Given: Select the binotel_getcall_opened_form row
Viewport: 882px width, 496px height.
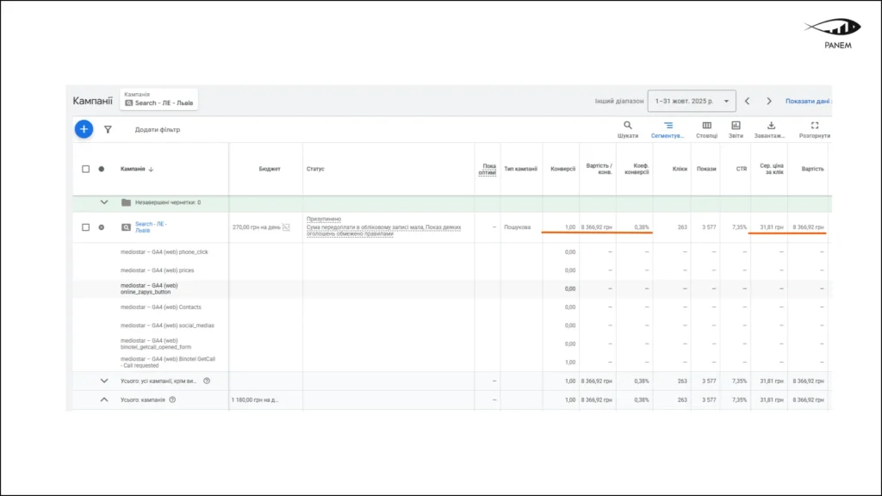Looking at the screenshot, I should pos(156,344).
